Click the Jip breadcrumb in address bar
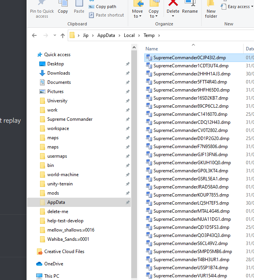Screen dimensions: 254x280 coord(85,35)
